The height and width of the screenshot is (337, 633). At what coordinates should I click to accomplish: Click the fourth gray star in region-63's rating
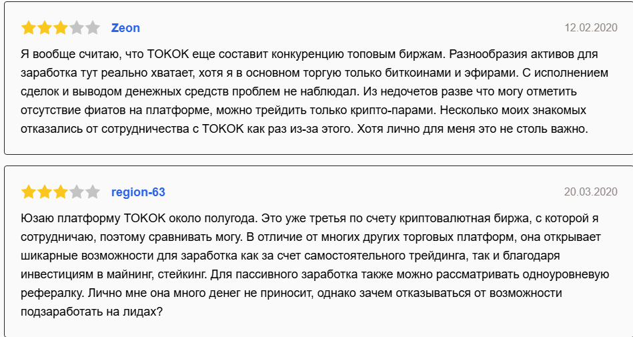76,192
